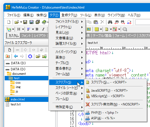Image resolution: width=150 pixels, height=127 pixels.
Task: Click the save all documents icon
Action: click(x=38, y=22)
